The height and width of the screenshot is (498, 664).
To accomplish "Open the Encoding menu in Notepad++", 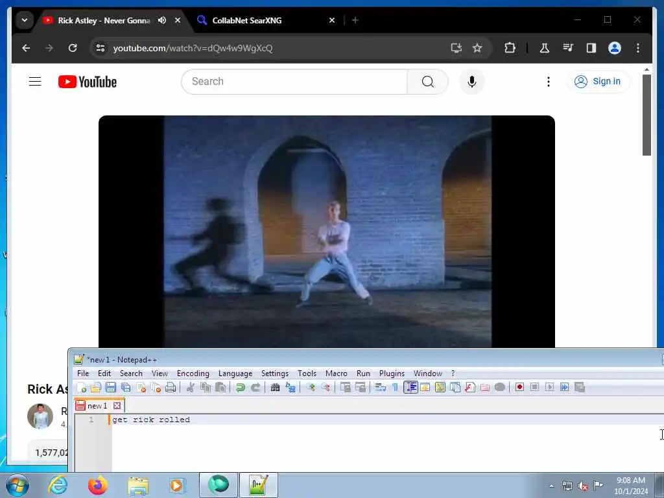I will coord(193,373).
